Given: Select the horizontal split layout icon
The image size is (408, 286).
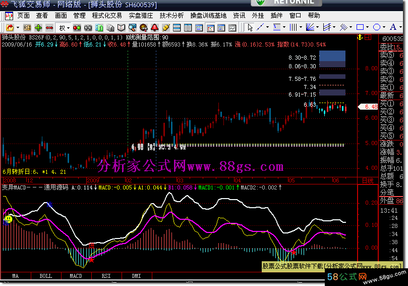Looking at the screenshot, I should tap(177, 27).
